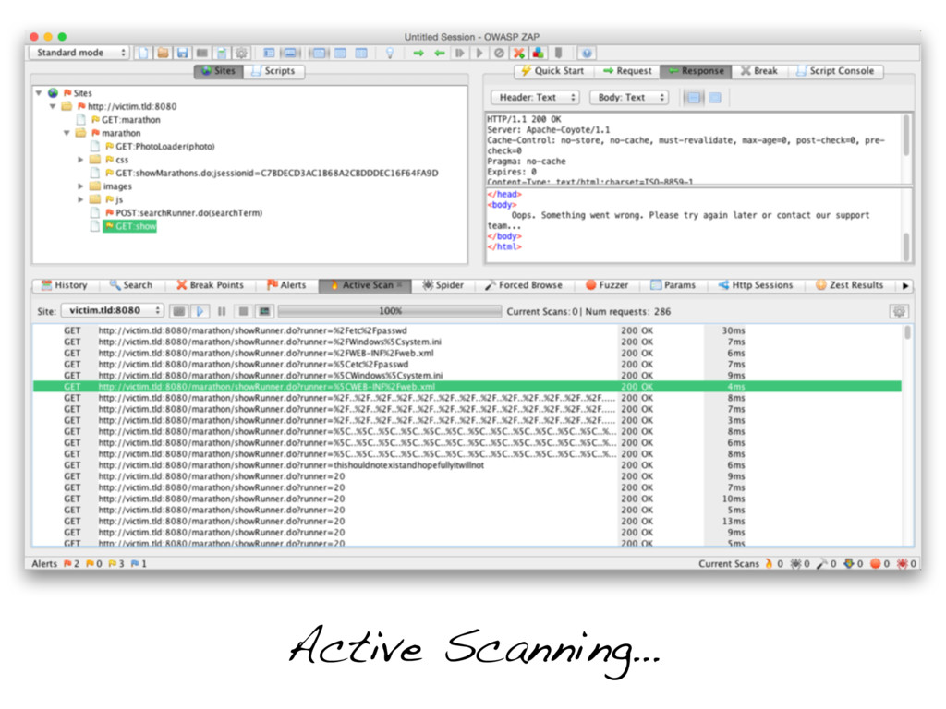Open the Spider tab
Image resolution: width=946 pixels, height=709 pixels.
tap(443, 285)
